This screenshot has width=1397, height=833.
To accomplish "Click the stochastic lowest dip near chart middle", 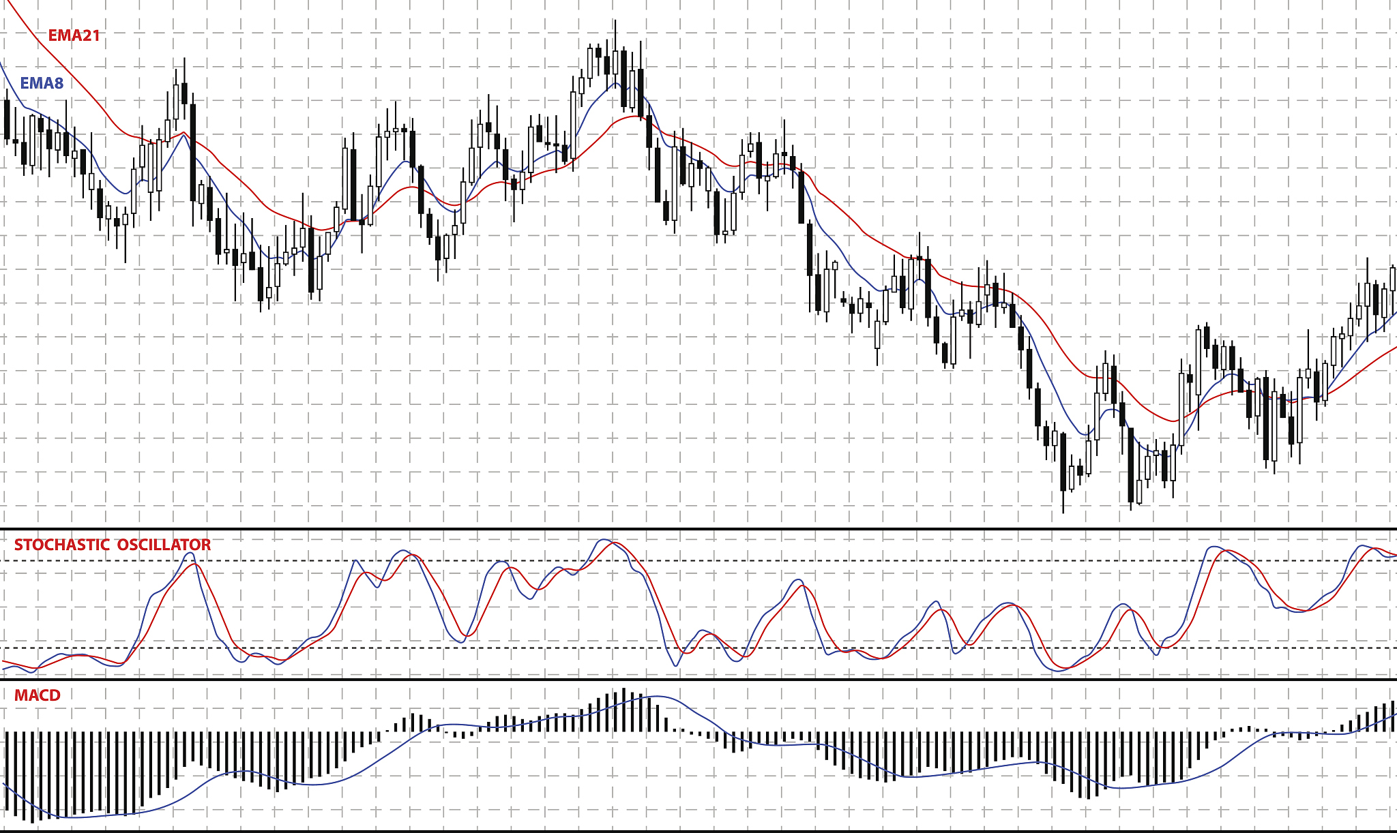I will [x=676, y=665].
